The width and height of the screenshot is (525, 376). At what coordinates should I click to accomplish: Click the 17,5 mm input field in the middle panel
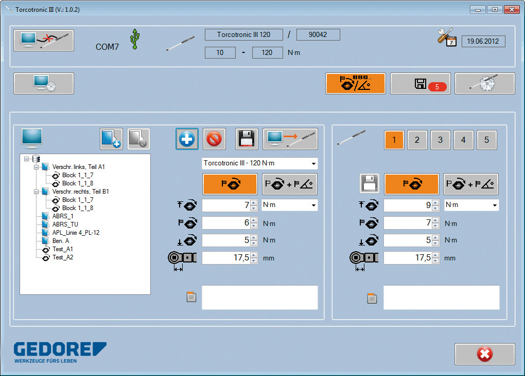225,258
